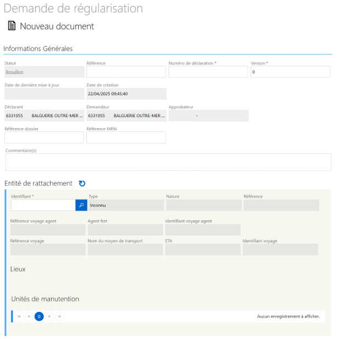This screenshot has width=338, height=339.
Task: Refresh the Entité de rattachement section
Action: coord(82,184)
